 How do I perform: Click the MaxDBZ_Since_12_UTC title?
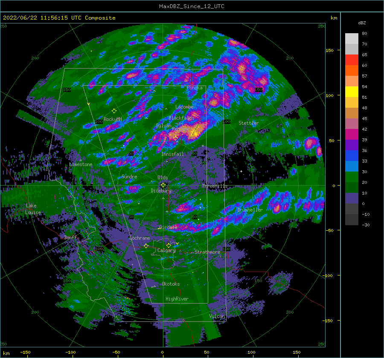[192, 6]
